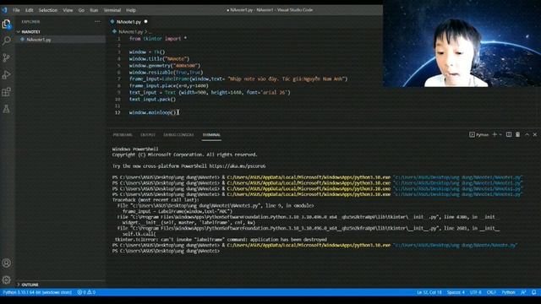541x304 pixels.
Task: Click the aka.ms/pscore6 link in terminal
Action: coord(237,166)
